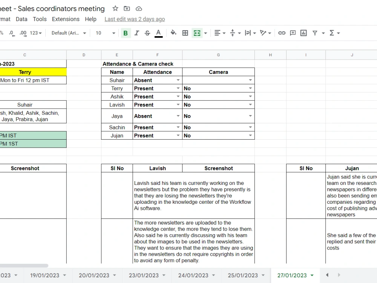
Task: Insert a link
Action: coord(282,33)
